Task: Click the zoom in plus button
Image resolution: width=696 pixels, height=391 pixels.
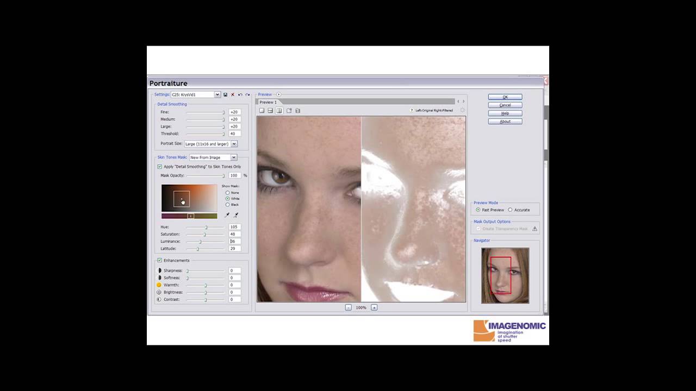Action: (x=374, y=307)
